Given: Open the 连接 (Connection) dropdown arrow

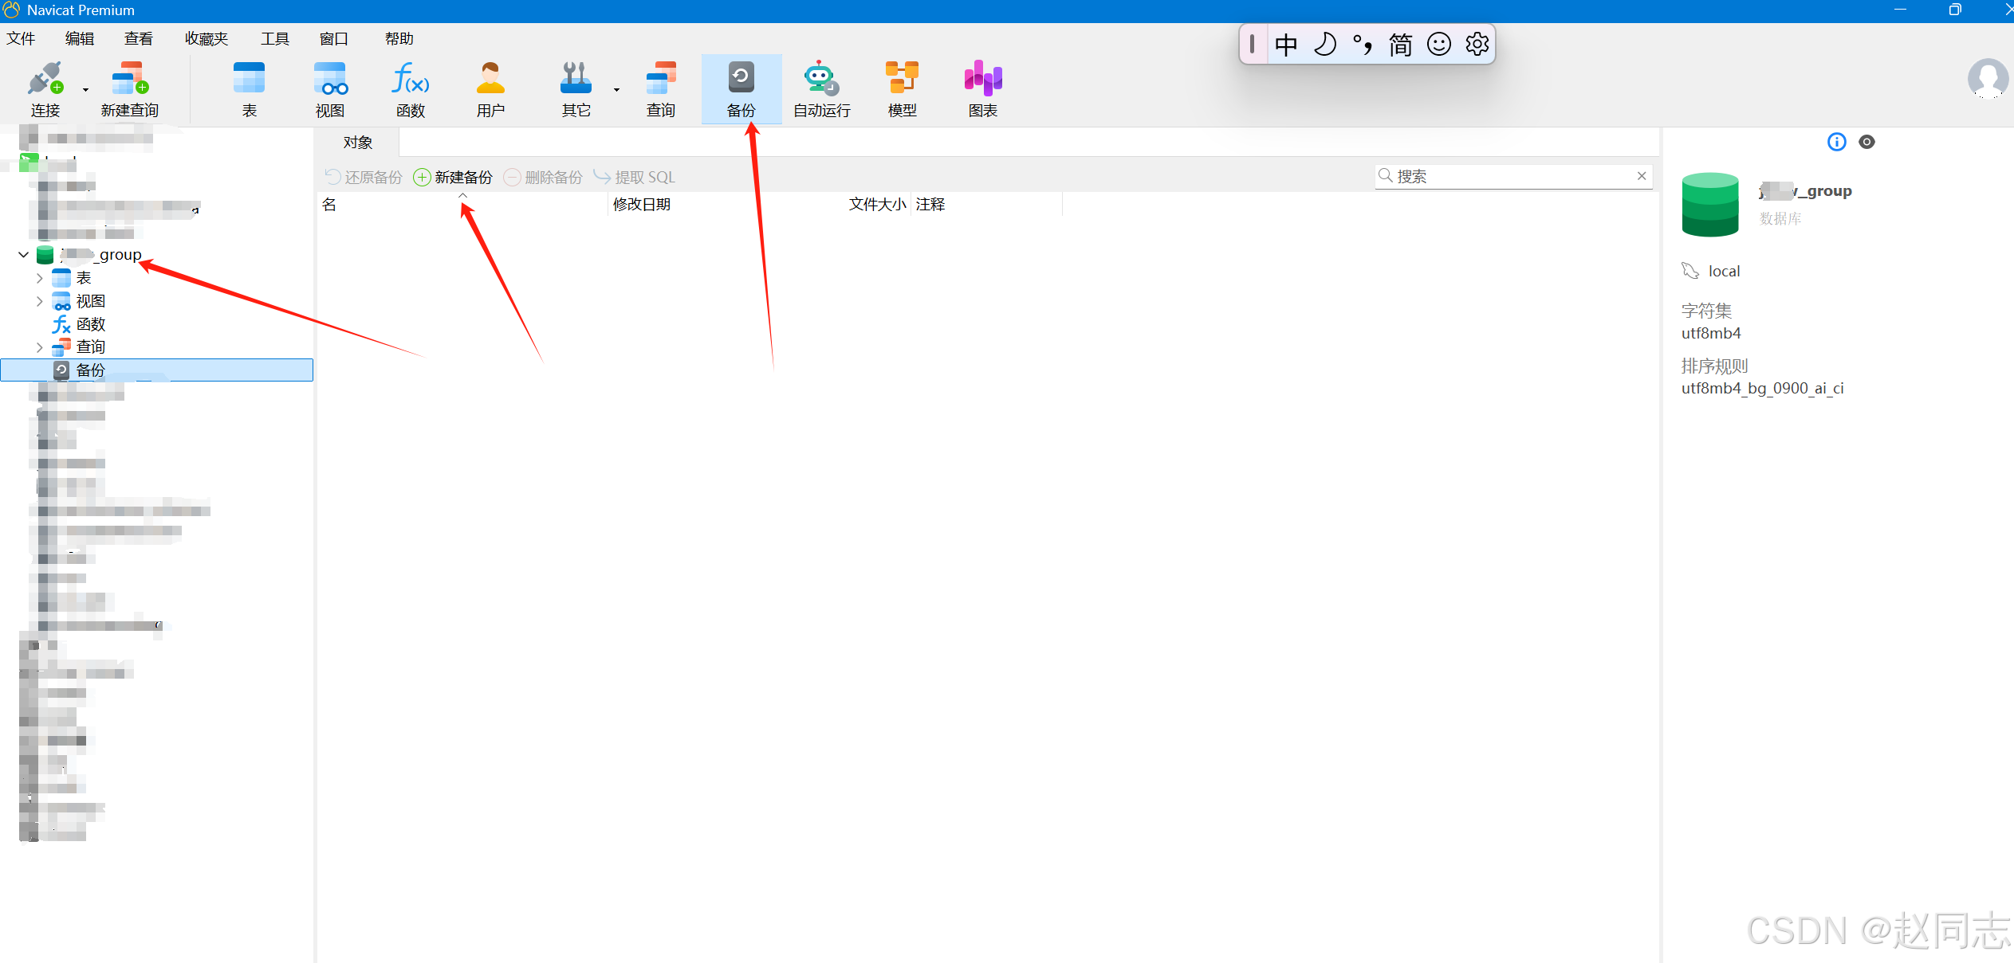Looking at the screenshot, I should [x=85, y=90].
